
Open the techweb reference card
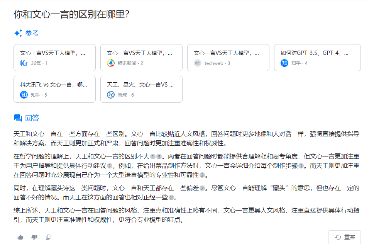pyautogui.click(x=228, y=58)
